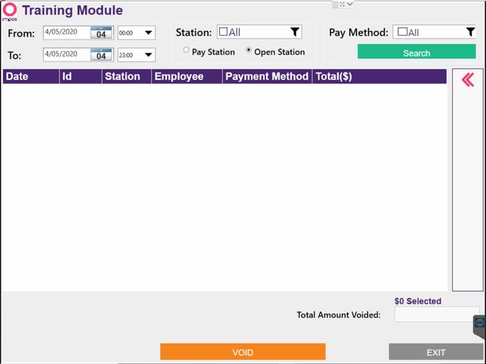Open the From date calendar picker
This screenshot has height=364, width=486.
pyautogui.click(x=101, y=33)
